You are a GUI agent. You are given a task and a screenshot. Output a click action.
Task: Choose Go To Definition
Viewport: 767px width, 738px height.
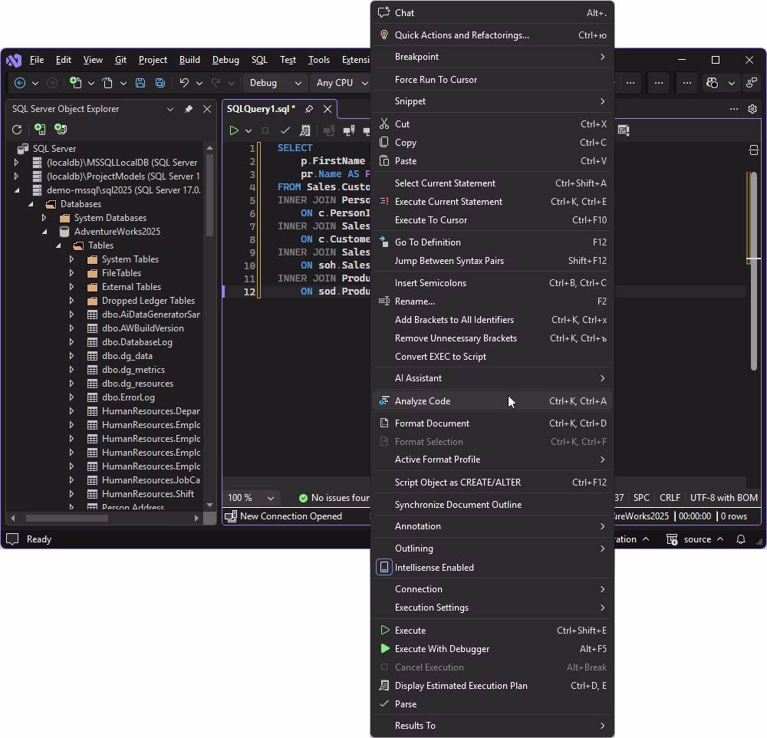tap(492, 242)
